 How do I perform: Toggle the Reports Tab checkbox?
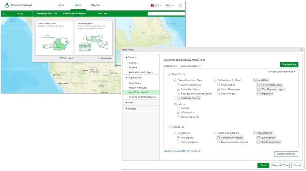pyautogui.click(x=169, y=127)
